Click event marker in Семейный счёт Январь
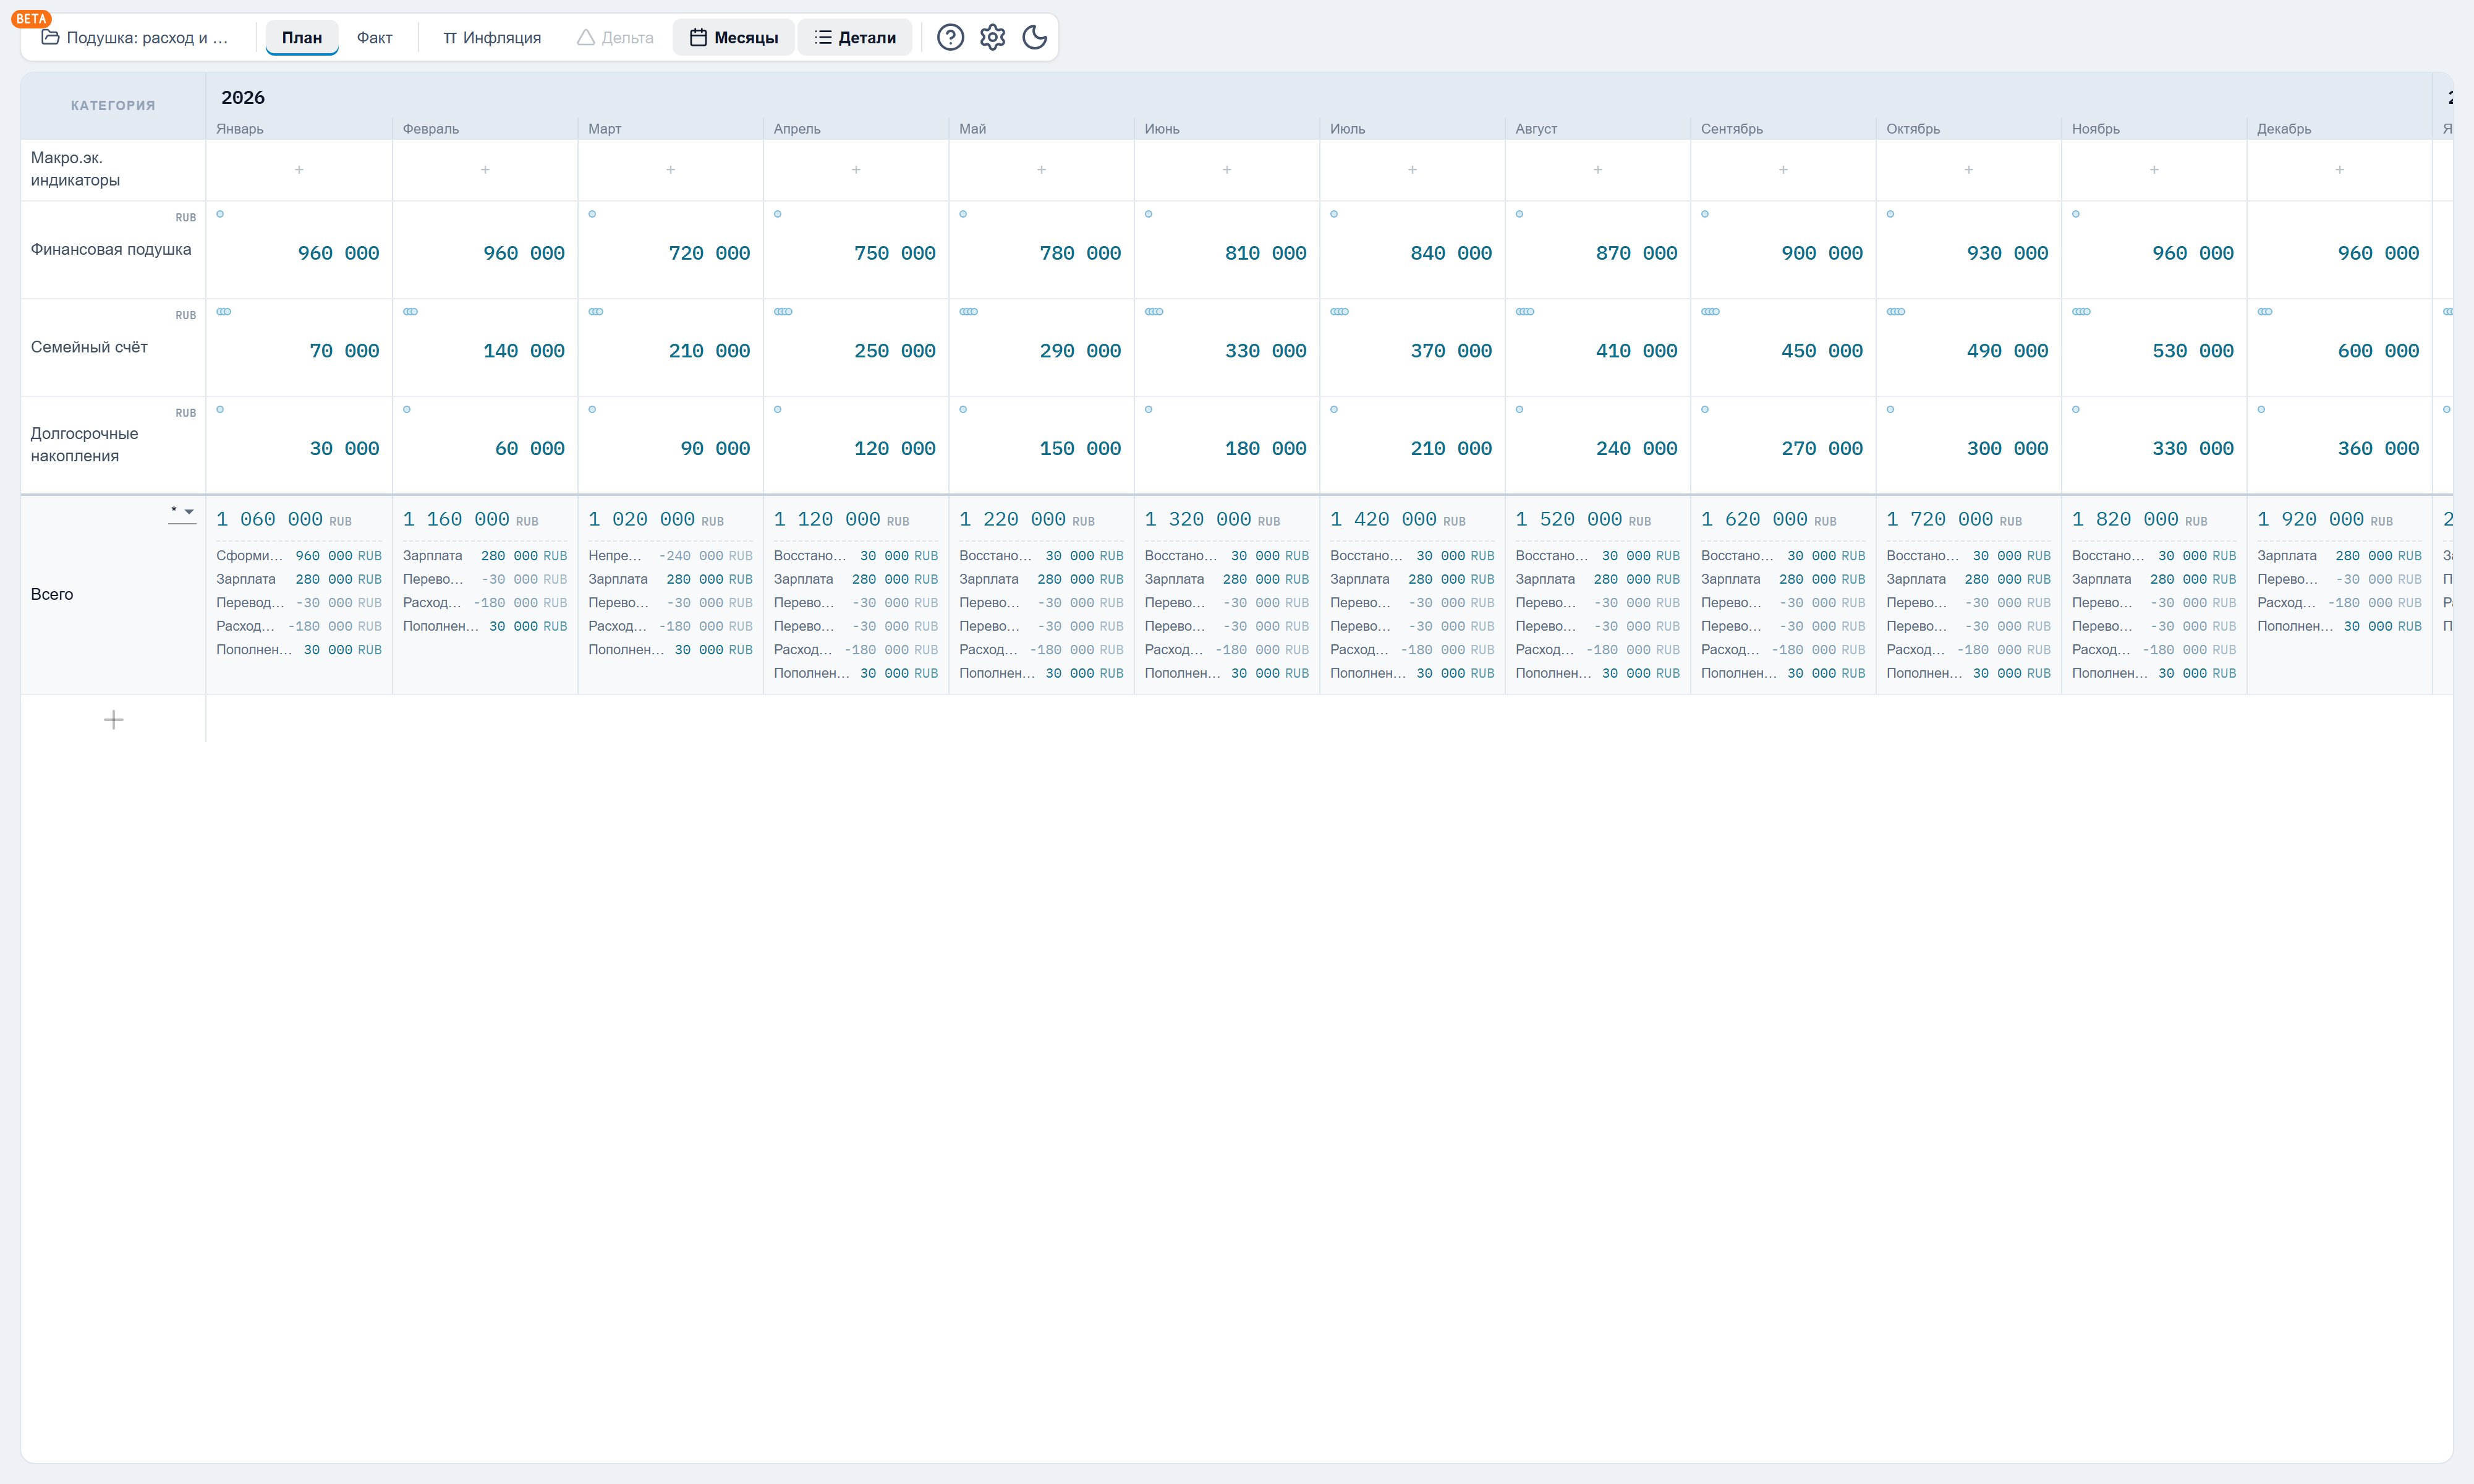Screen dimensions: 2474x1484 pos(224,312)
